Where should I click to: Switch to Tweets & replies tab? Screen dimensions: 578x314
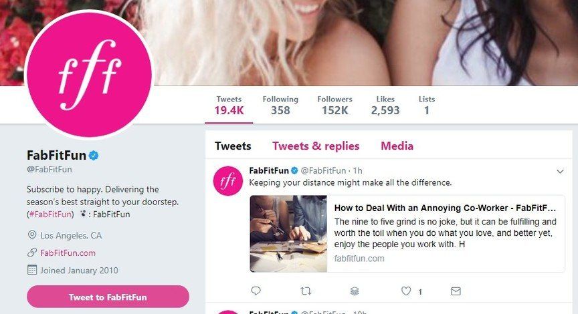316,146
